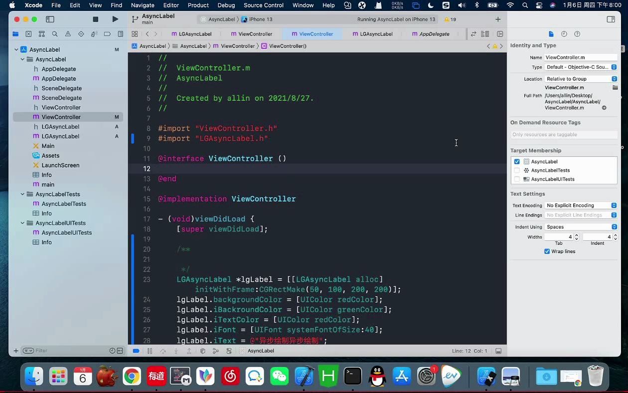Open Quick Help inspector

click(577, 34)
